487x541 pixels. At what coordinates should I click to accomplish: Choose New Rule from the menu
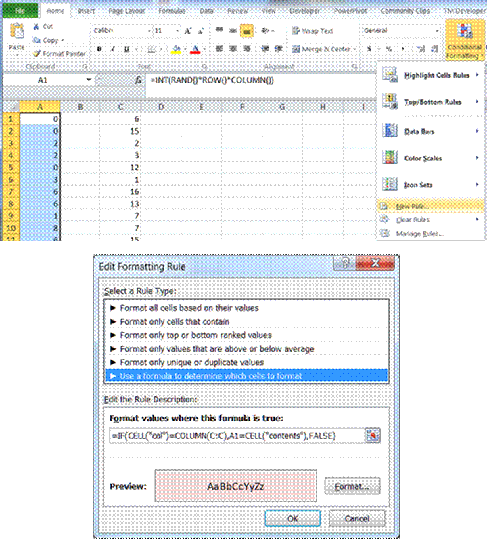413,206
